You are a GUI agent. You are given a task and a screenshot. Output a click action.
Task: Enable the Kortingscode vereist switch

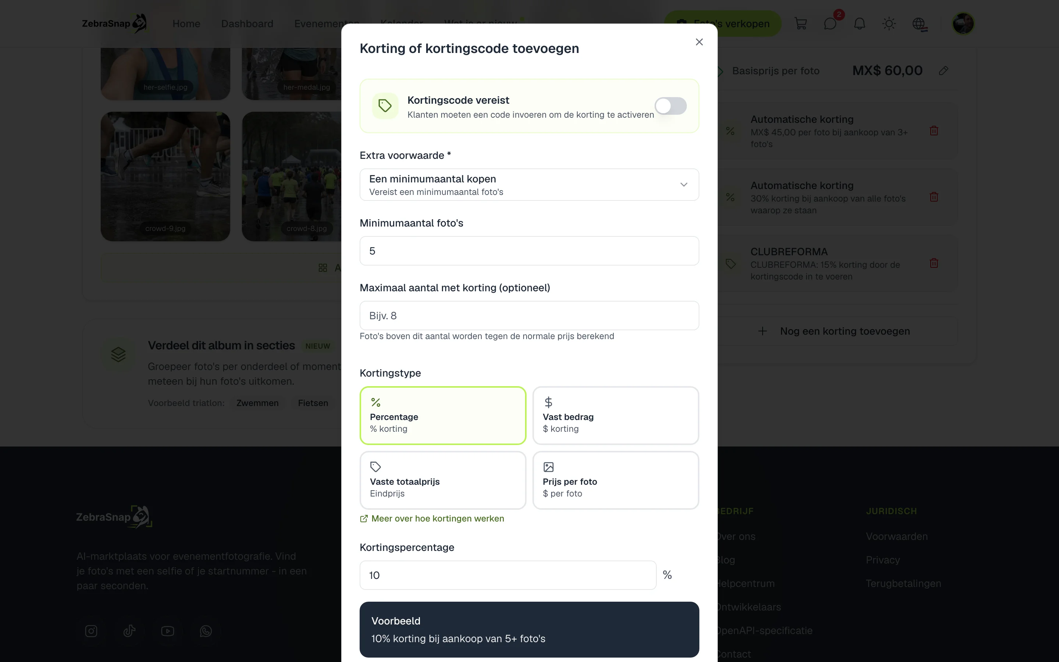[x=670, y=106]
